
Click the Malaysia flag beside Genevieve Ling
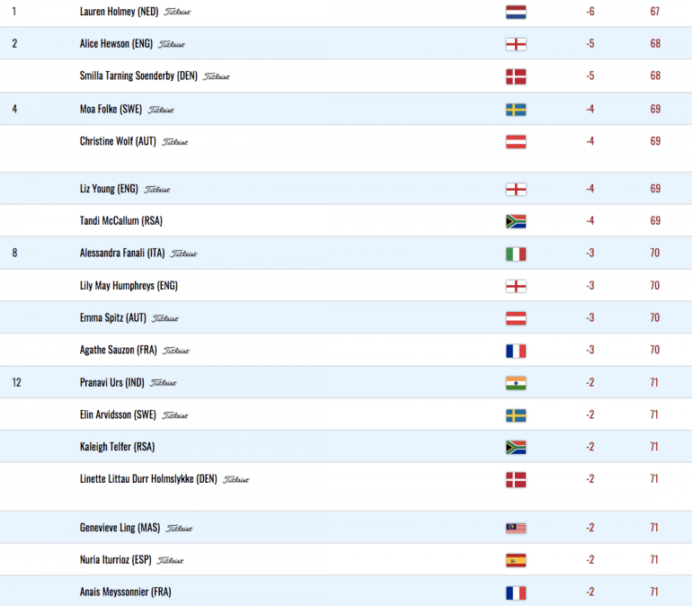[516, 528]
